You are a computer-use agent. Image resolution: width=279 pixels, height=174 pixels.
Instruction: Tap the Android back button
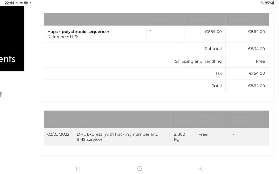(201, 168)
